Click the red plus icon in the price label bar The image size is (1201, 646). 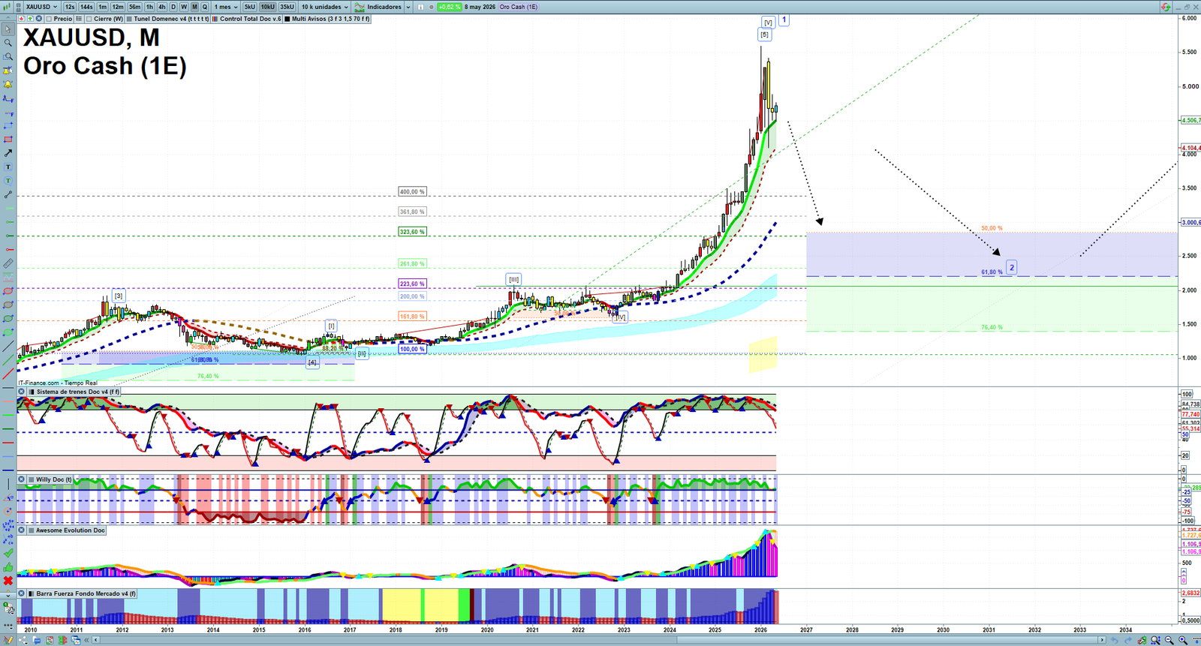pos(21,19)
